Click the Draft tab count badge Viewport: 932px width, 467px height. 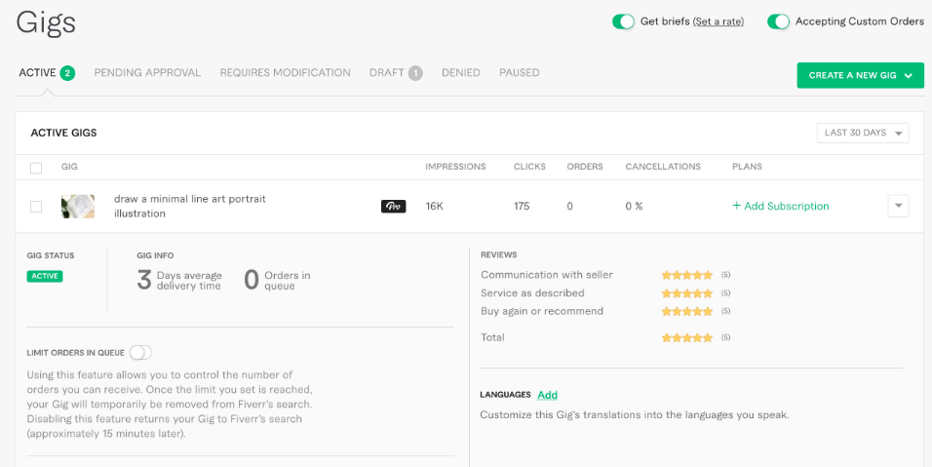coord(415,73)
